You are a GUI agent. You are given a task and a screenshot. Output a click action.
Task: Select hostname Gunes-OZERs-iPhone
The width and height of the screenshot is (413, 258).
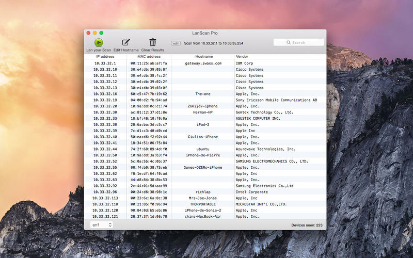pos(203,167)
